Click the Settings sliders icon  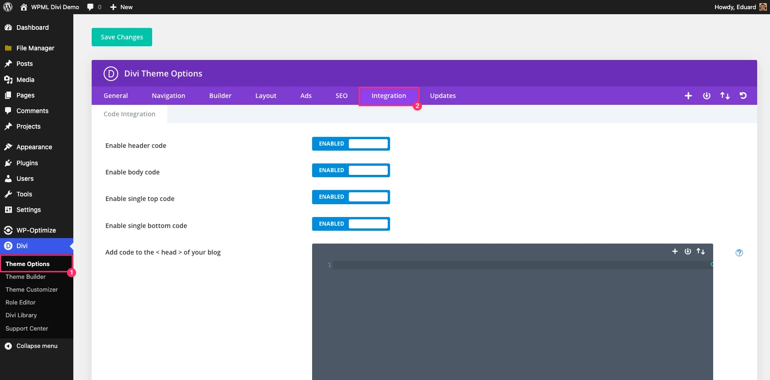(x=8, y=210)
